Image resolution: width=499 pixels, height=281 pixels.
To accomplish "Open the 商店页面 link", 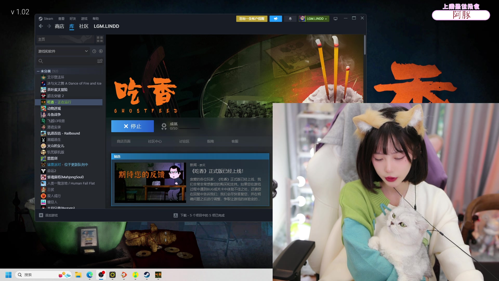I will tap(124, 142).
